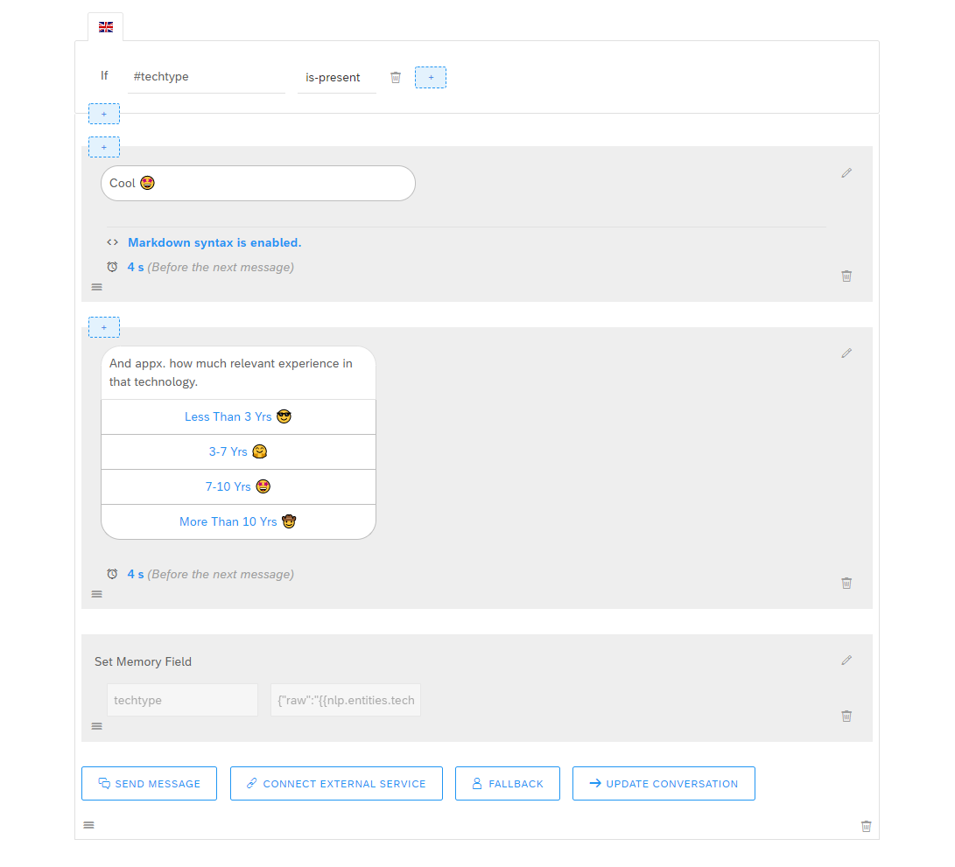
Task: Click the Send Message button
Action: (150, 784)
